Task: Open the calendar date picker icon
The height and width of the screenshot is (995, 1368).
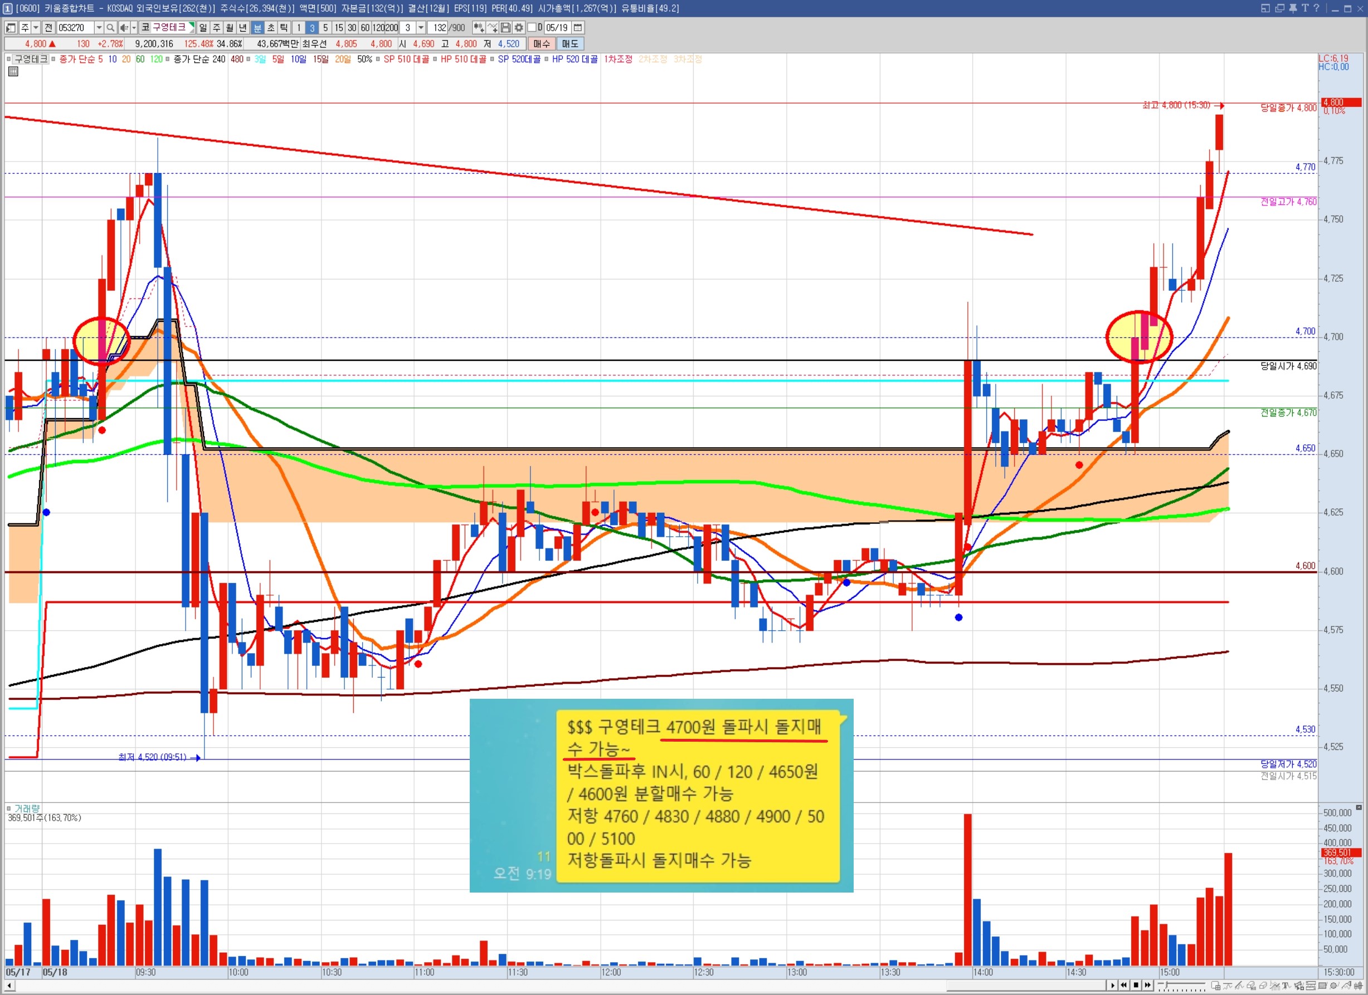Action: [578, 28]
